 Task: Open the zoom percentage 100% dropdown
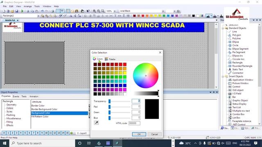(115, 11)
